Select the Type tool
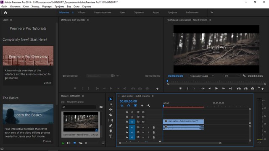This screenshot has width=269, height=151. coord(111,136)
